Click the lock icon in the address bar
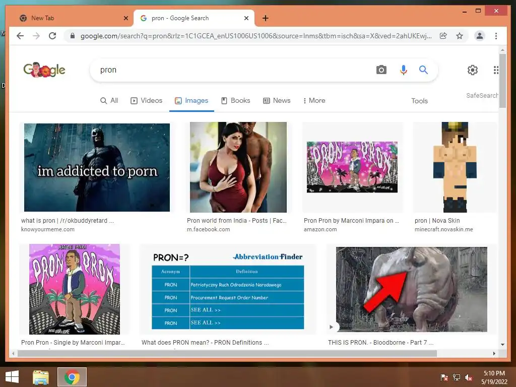Image resolution: width=516 pixels, height=387 pixels. [x=73, y=36]
